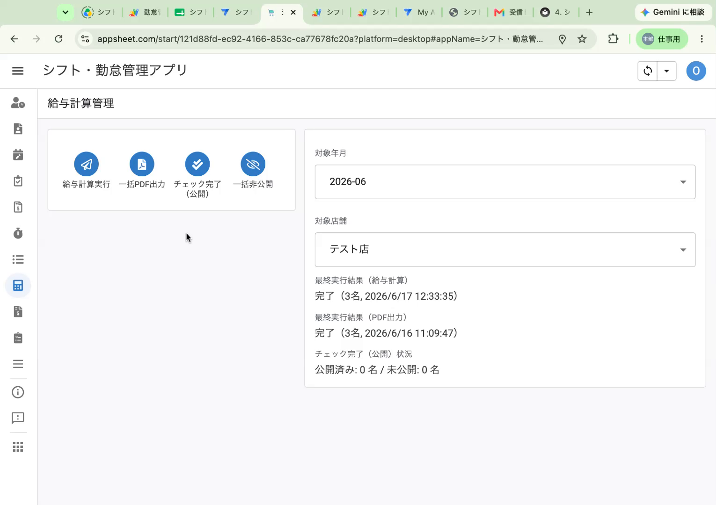Open the 対象年月 2026-06 dropdown
The height and width of the screenshot is (505, 716).
tap(505, 182)
